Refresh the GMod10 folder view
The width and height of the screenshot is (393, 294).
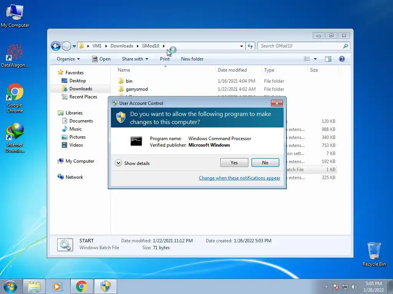click(x=250, y=46)
